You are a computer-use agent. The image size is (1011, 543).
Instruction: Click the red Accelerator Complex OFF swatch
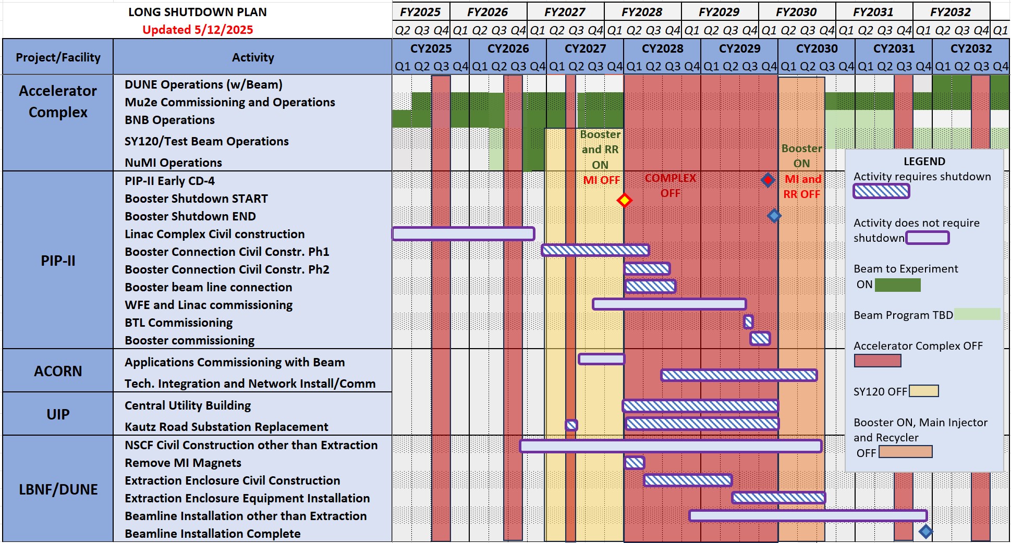tap(878, 361)
